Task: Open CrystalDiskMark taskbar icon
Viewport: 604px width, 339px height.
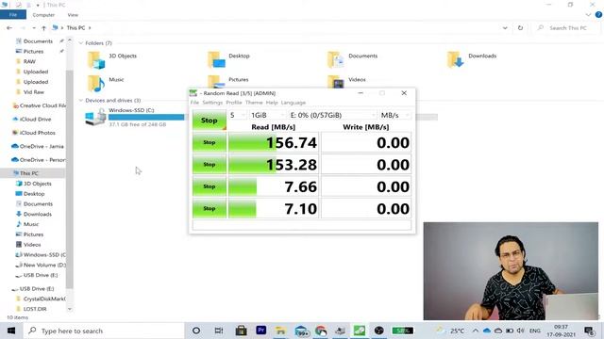Action: tap(360, 331)
